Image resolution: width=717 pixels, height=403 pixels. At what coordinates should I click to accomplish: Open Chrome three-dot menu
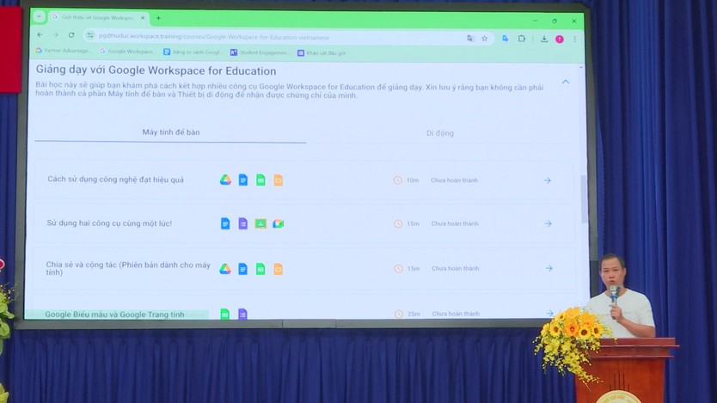coord(575,40)
